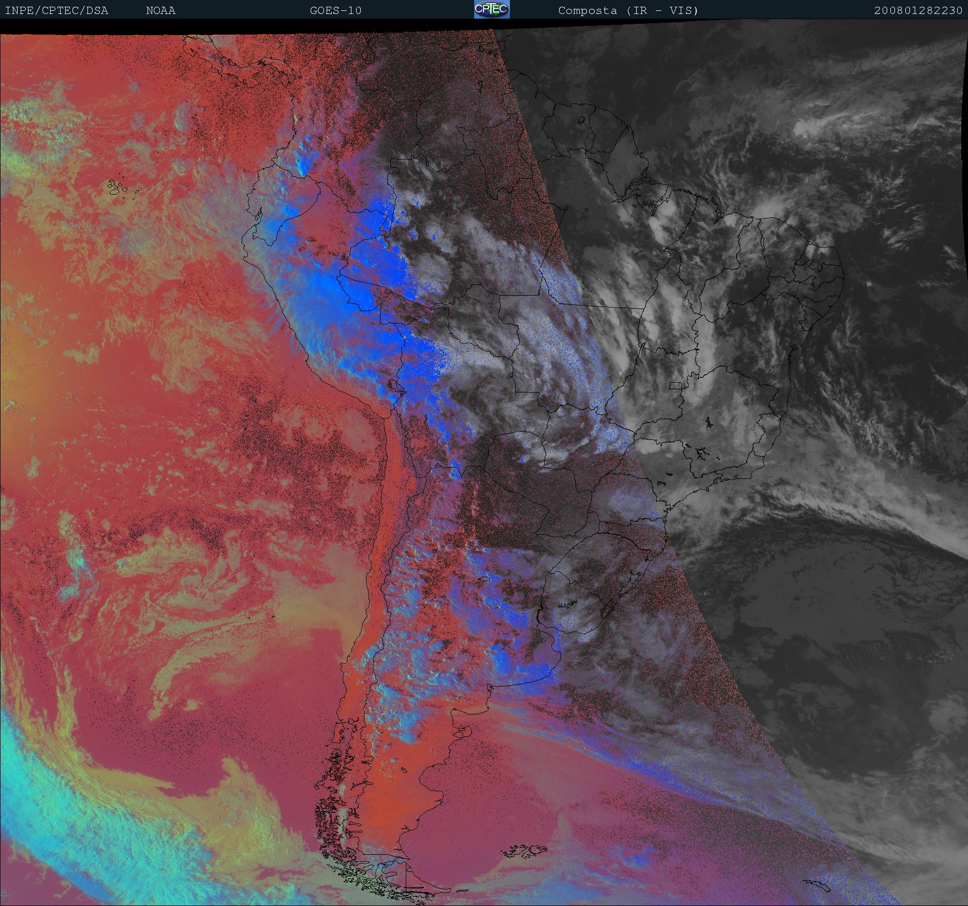This screenshot has height=906, width=968.
Task: Select the NOAA label in header
Action: pos(160,11)
